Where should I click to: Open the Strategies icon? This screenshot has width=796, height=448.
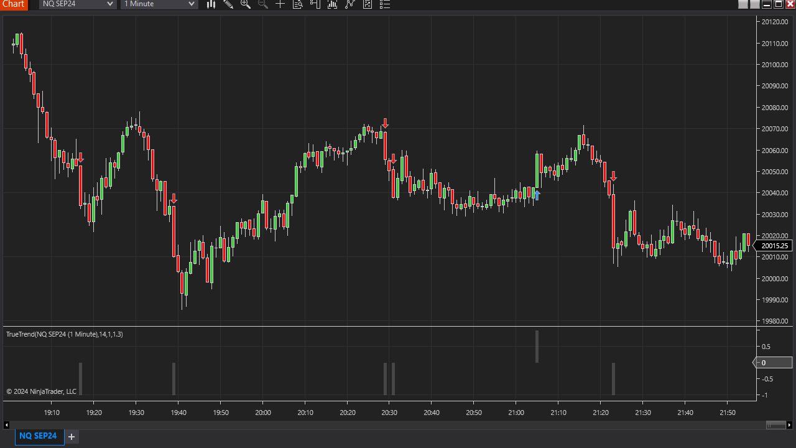[x=350, y=4]
